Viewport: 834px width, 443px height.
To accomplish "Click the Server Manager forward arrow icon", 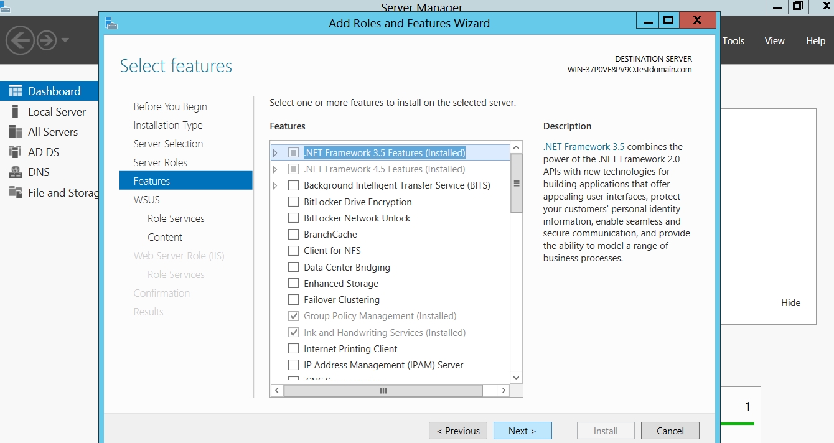I will [47, 41].
